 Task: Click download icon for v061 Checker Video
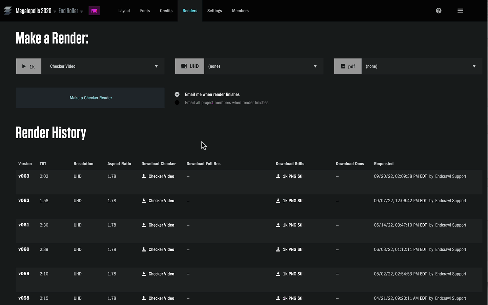(144, 225)
